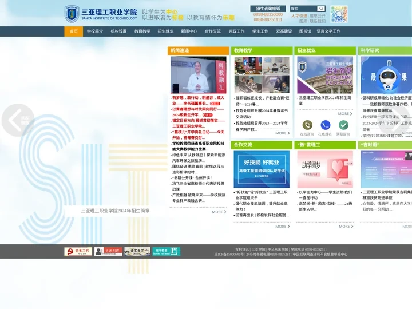Click the green 教育教学 section header
The width and height of the screenshot is (412, 309).
[262, 50]
